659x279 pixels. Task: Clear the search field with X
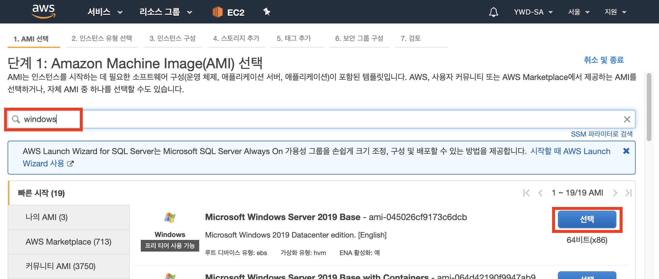tap(627, 119)
